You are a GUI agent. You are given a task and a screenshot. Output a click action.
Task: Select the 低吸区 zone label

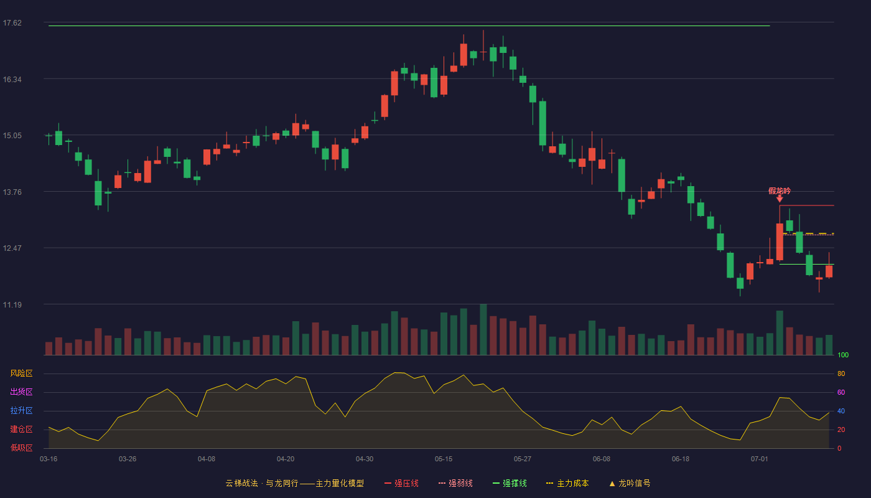[x=21, y=448]
